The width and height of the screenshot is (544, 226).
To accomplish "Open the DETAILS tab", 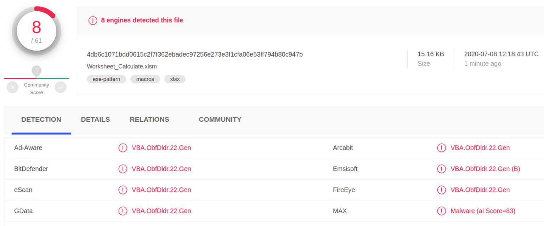I will point(95,120).
